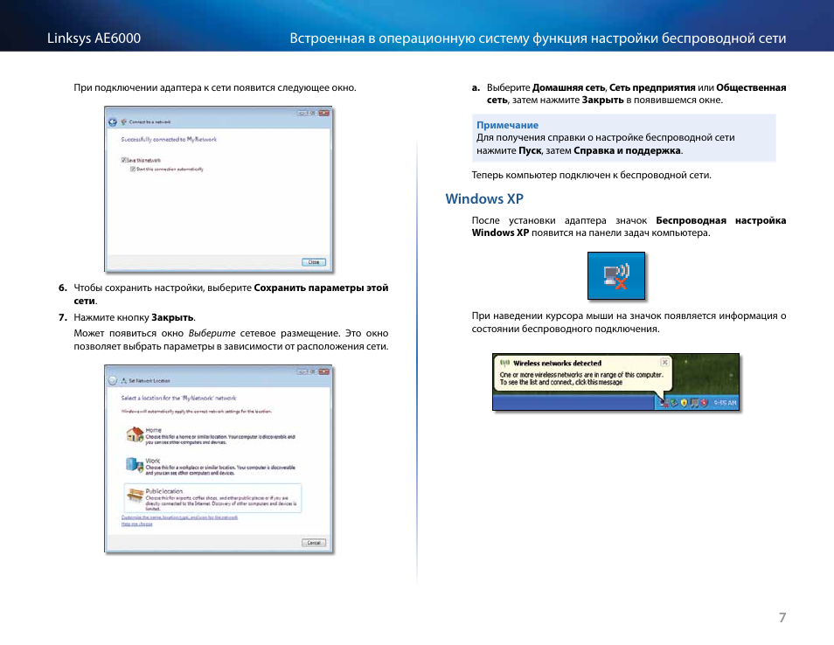Screen dimensions: 834x645
Task: Select the Home house icon
Action: (x=136, y=434)
